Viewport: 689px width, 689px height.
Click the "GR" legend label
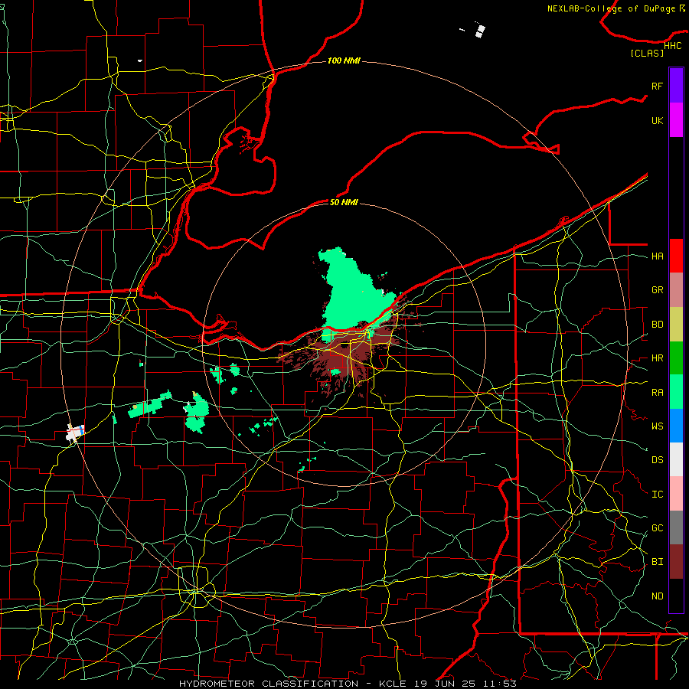[x=657, y=290]
